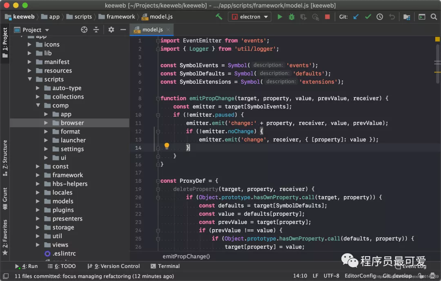Image resolution: width=441 pixels, height=281 pixels.
Task: Click the commit status message text
Action: 94,276
